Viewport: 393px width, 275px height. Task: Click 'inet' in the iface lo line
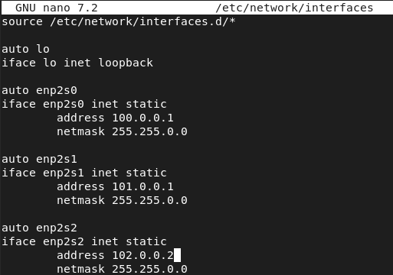[x=77, y=63]
